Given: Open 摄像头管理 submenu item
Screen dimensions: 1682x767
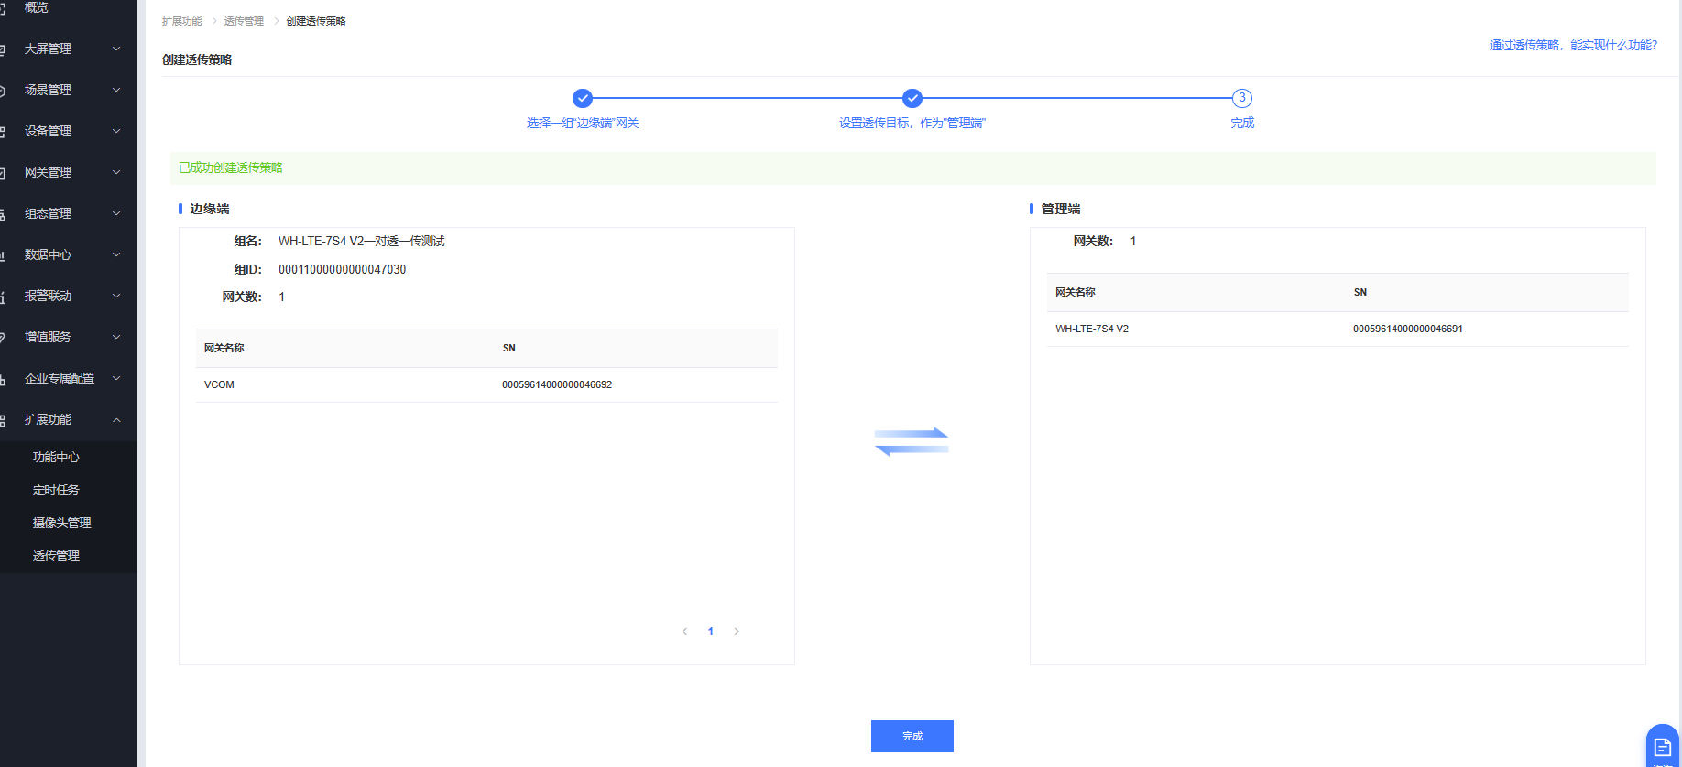Looking at the screenshot, I should [61, 523].
